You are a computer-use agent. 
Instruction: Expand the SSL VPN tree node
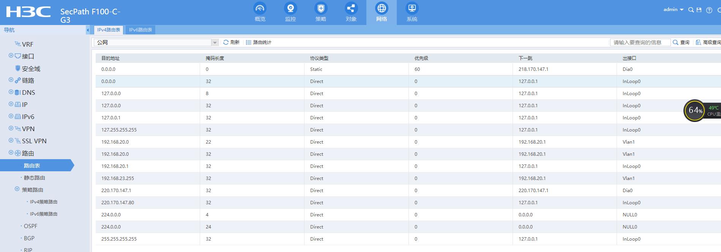[11, 141]
